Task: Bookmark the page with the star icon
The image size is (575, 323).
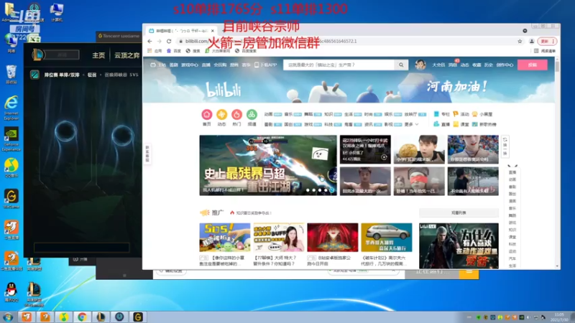Action: 520,42
